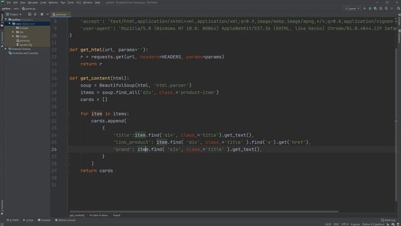Open the View menu
Image resolution: width=401 pixels, height=226 pixels.
coord(23,3)
